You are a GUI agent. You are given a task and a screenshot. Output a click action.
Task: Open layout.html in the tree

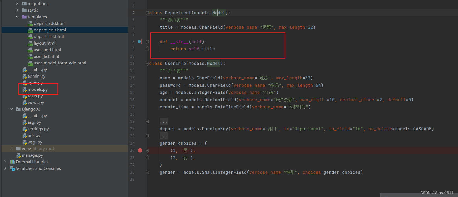click(45, 43)
